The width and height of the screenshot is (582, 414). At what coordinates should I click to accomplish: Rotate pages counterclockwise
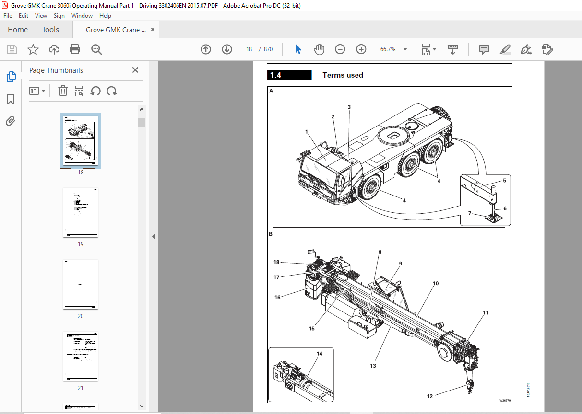pos(95,91)
